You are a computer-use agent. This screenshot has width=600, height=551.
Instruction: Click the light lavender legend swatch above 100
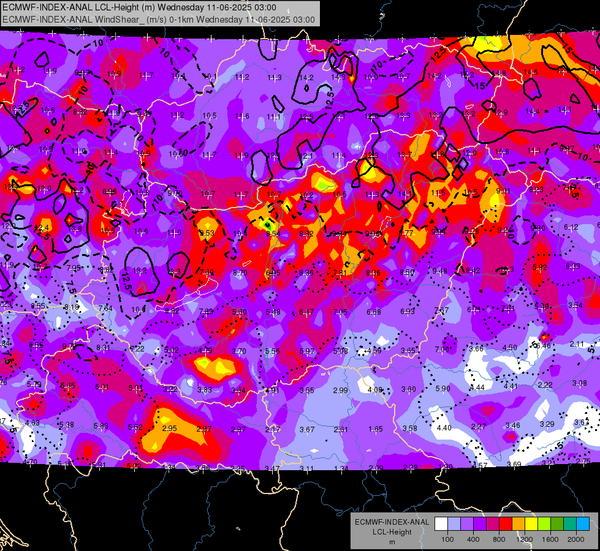pyautogui.click(x=454, y=524)
